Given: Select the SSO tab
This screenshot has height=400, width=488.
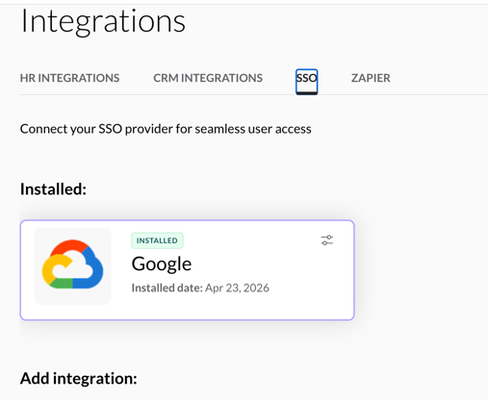Looking at the screenshot, I should [306, 78].
